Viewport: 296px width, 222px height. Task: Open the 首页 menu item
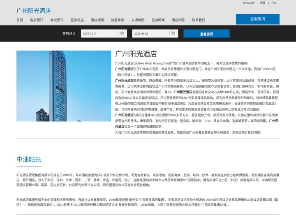tap(20, 20)
